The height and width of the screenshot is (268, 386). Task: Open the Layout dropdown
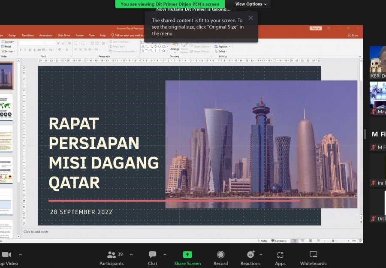[8, 42]
